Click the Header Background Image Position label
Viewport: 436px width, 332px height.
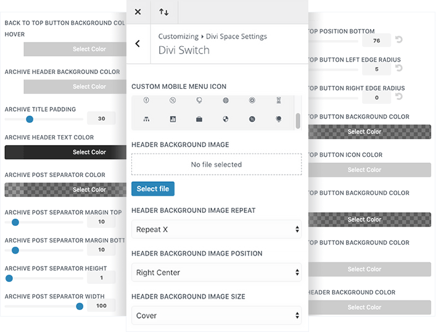pos(197,254)
